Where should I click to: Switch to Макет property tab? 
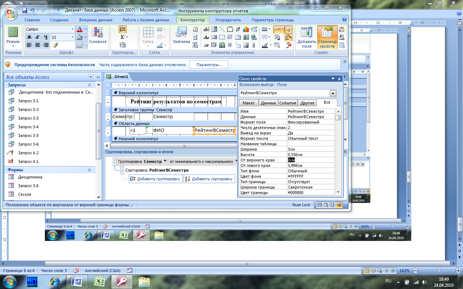(x=249, y=103)
